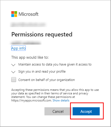Screen dimensions: 111x127
Task: Open the App info link
Action: coord(18,48)
